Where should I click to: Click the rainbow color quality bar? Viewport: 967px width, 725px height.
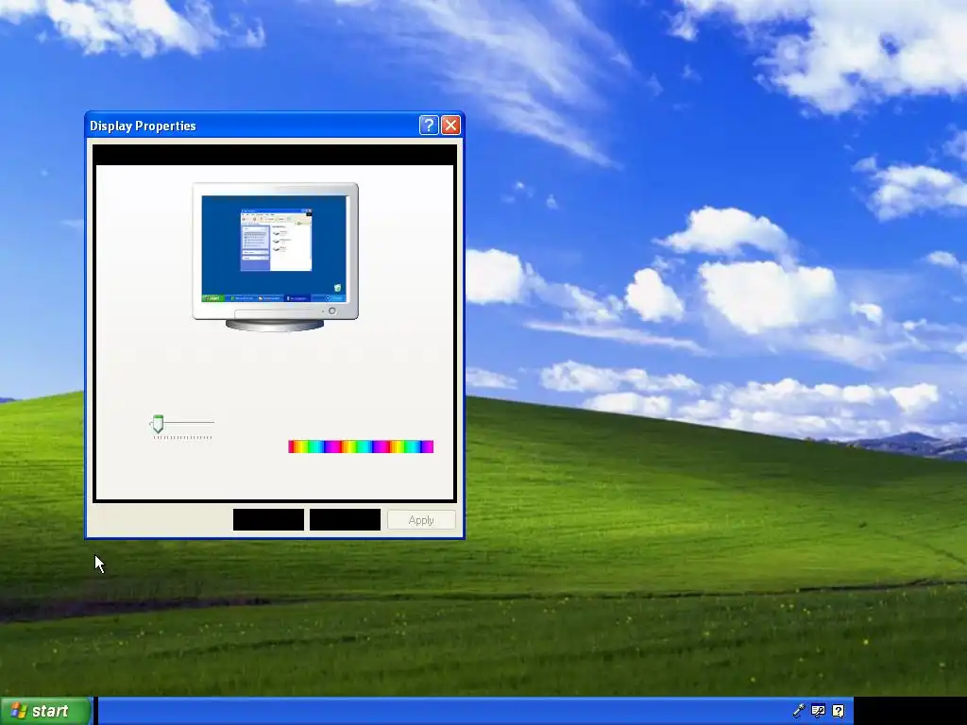361,447
